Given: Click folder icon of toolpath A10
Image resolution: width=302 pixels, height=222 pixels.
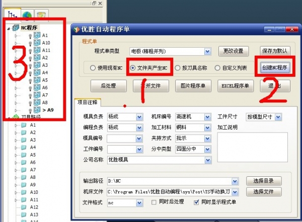Looking at the screenshot, I should pos(24,192).
